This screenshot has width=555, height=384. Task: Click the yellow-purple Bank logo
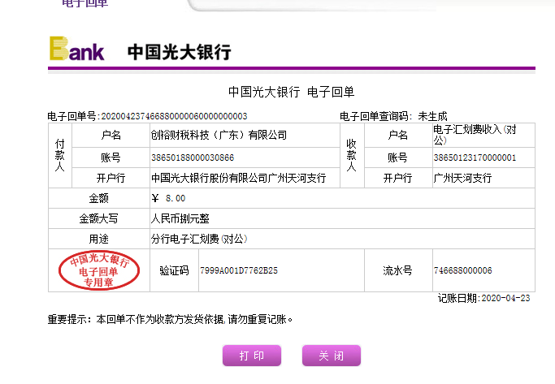(77, 50)
